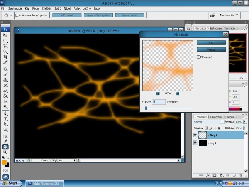Select the Brush tool
This screenshot has width=249, height=187.
[5, 74]
